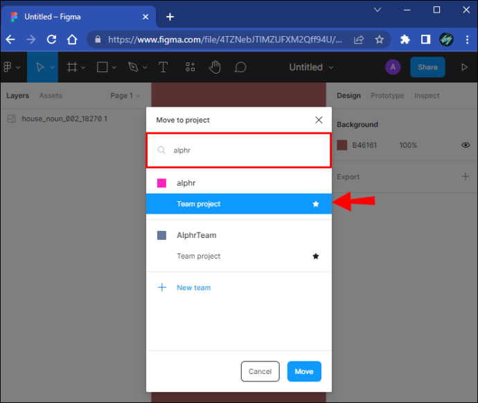Expand Pen tool options chevron
Image resolution: width=478 pixels, height=403 pixels.
point(145,67)
